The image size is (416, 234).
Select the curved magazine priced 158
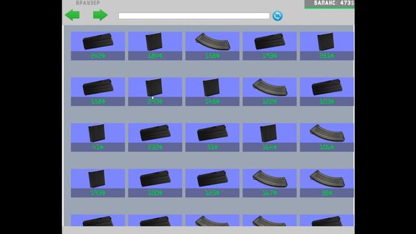tap(213, 46)
